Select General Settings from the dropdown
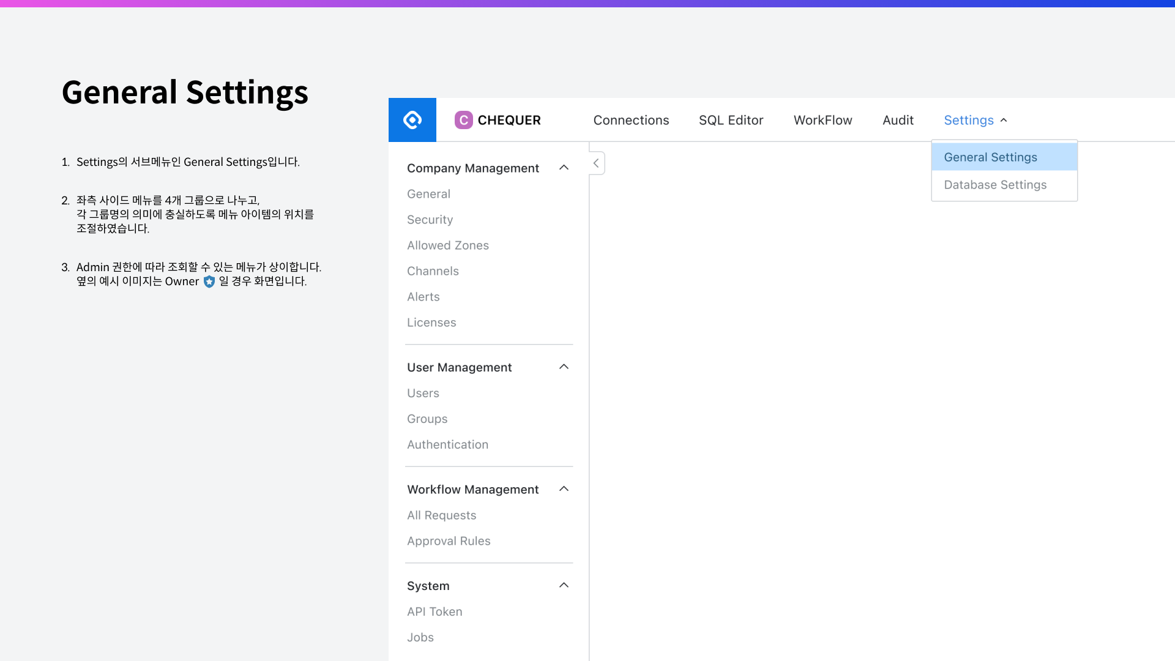This screenshot has width=1175, height=661. (x=990, y=157)
